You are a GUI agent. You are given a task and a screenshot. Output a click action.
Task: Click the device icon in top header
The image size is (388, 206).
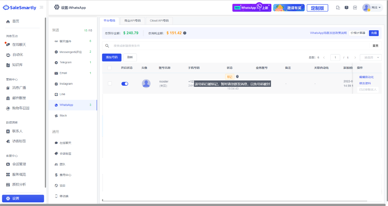pyautogui.click(x=338, y=8)
